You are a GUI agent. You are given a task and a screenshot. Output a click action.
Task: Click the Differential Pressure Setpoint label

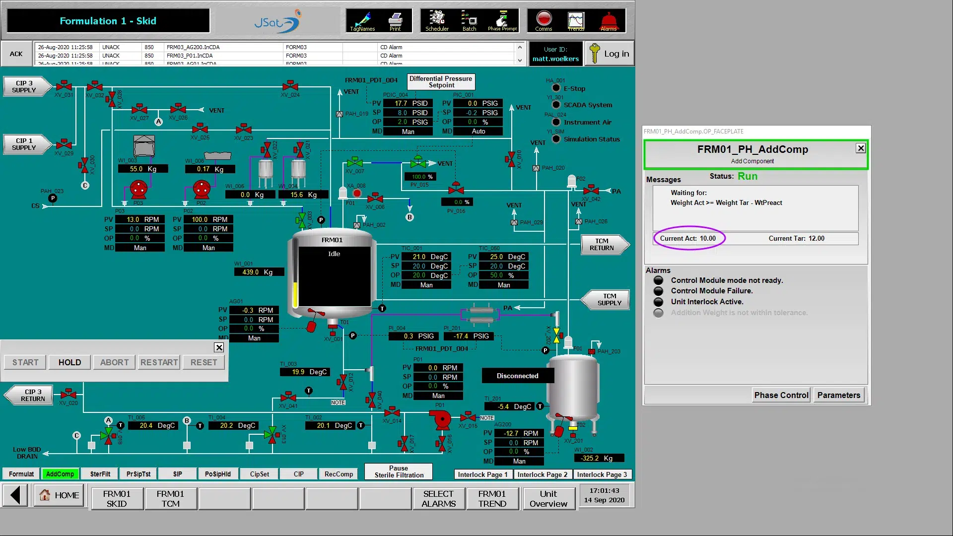coord(441,82)
